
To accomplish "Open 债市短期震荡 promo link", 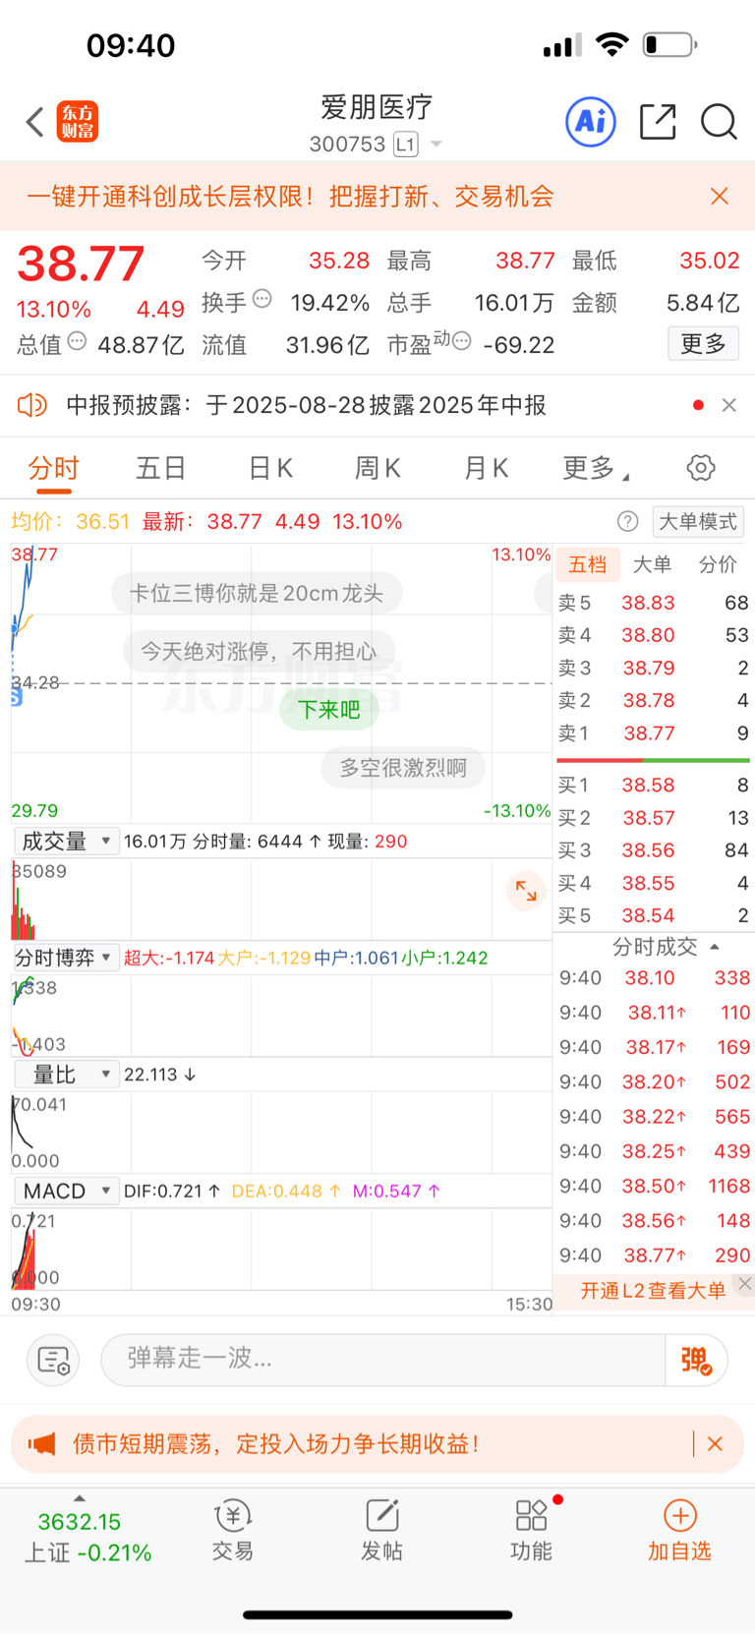I will click(x=276, y=1443).
